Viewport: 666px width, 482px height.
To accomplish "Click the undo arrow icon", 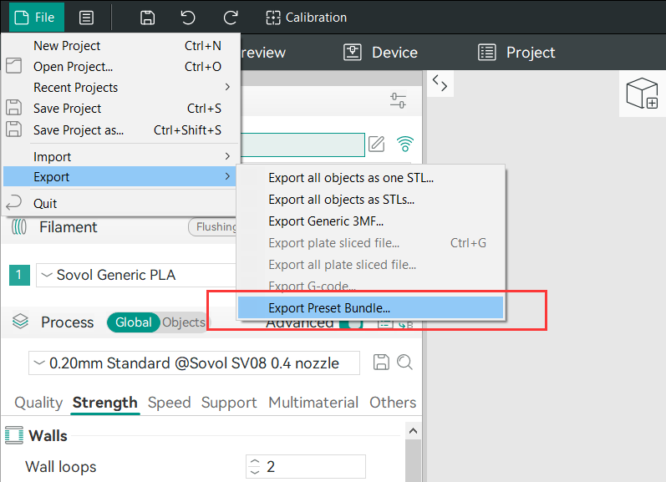I will 188,18.
